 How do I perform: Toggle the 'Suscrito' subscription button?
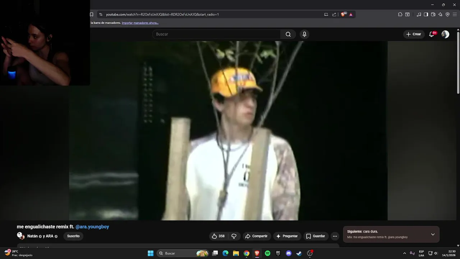click(x=73, y=236)
